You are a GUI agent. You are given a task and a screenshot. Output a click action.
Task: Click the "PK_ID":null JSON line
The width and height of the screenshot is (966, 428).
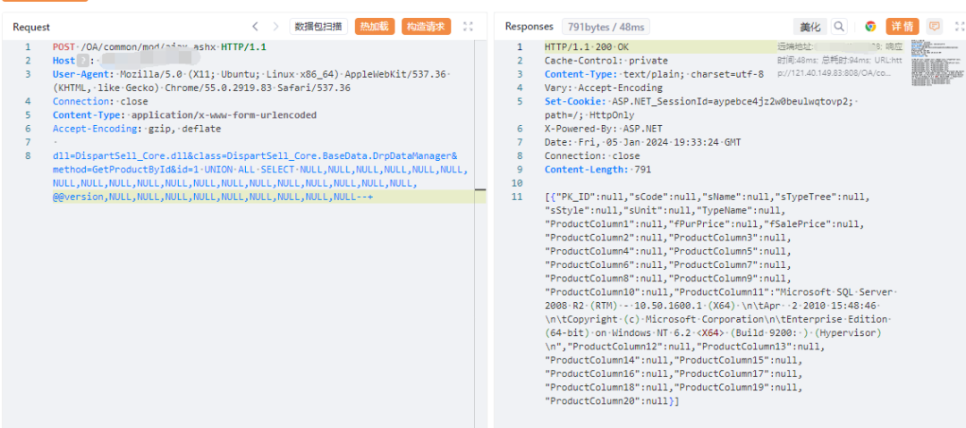coord(707,197)
